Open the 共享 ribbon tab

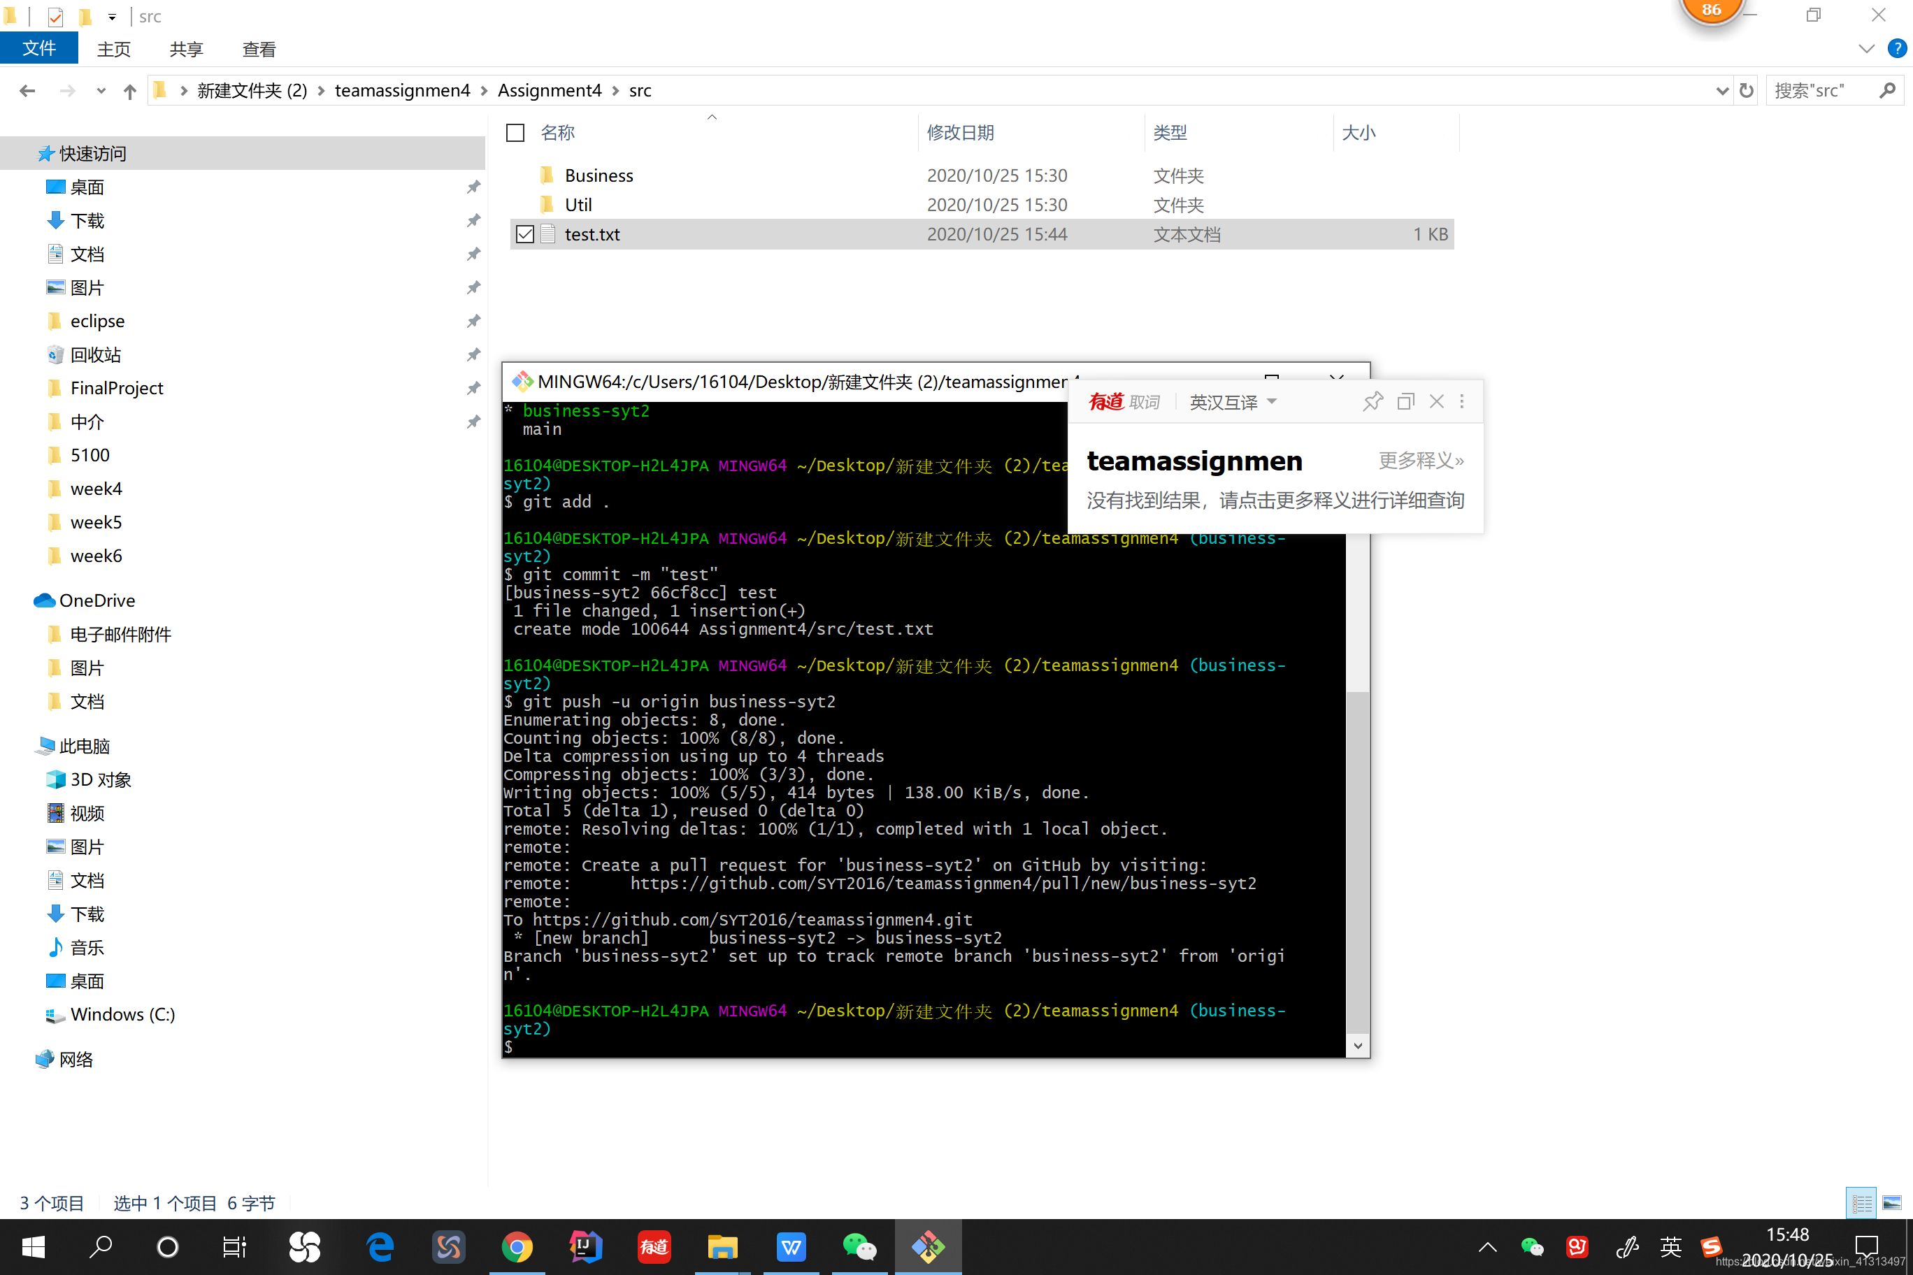[x=186, y=49]
